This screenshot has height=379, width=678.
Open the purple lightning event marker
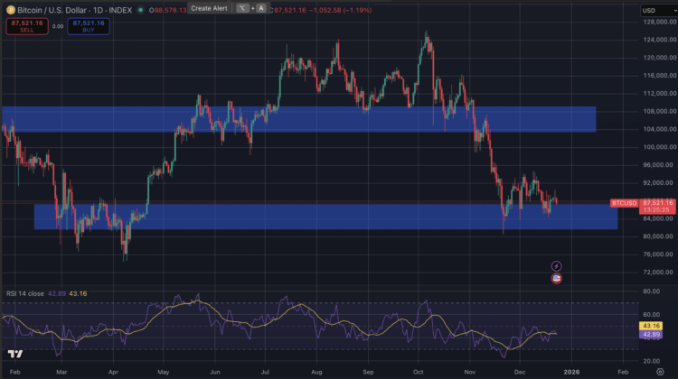pos(557,266)
